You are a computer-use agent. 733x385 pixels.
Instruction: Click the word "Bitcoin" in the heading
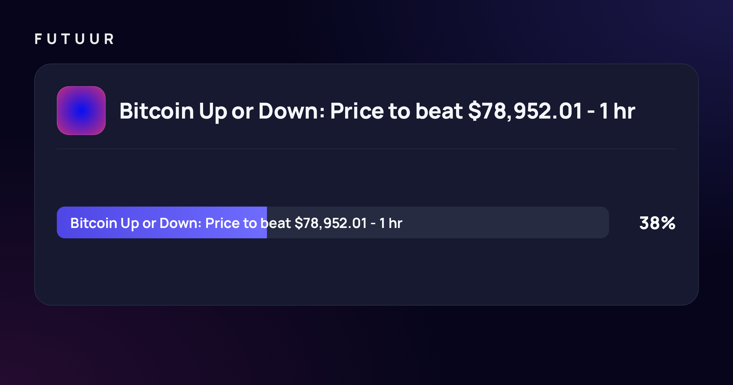click(157, 111)
